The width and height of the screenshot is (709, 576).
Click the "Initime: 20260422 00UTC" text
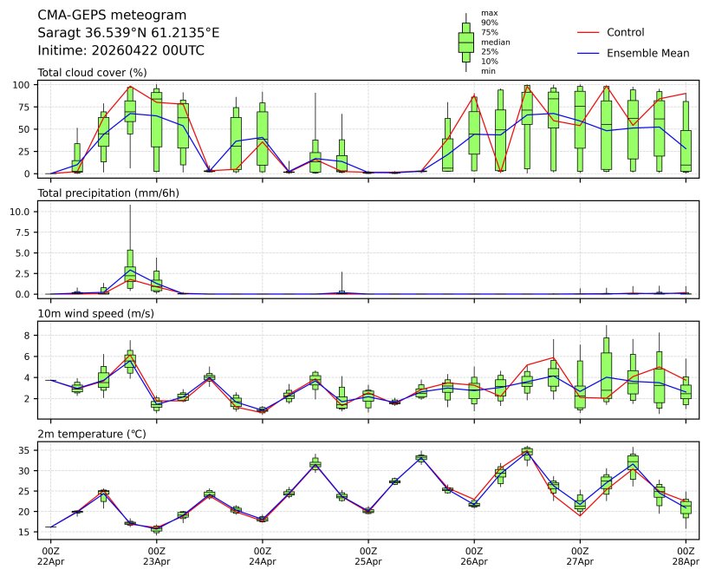point(121,50)
